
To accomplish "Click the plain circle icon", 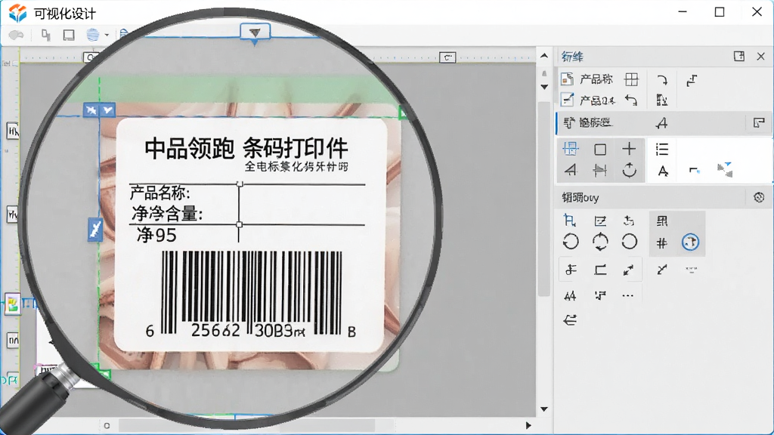I will [630, 242].
